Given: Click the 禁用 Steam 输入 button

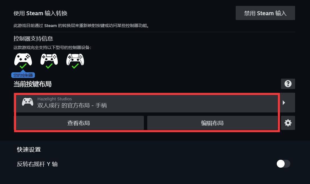Looking at the screenshot, I should 265,13.
